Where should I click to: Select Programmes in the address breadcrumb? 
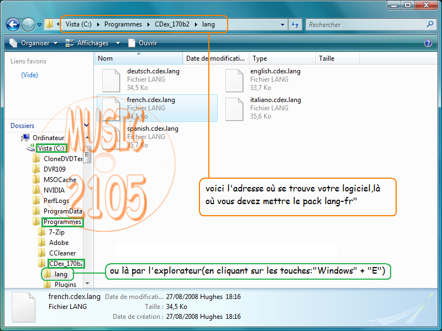(123, 24)
